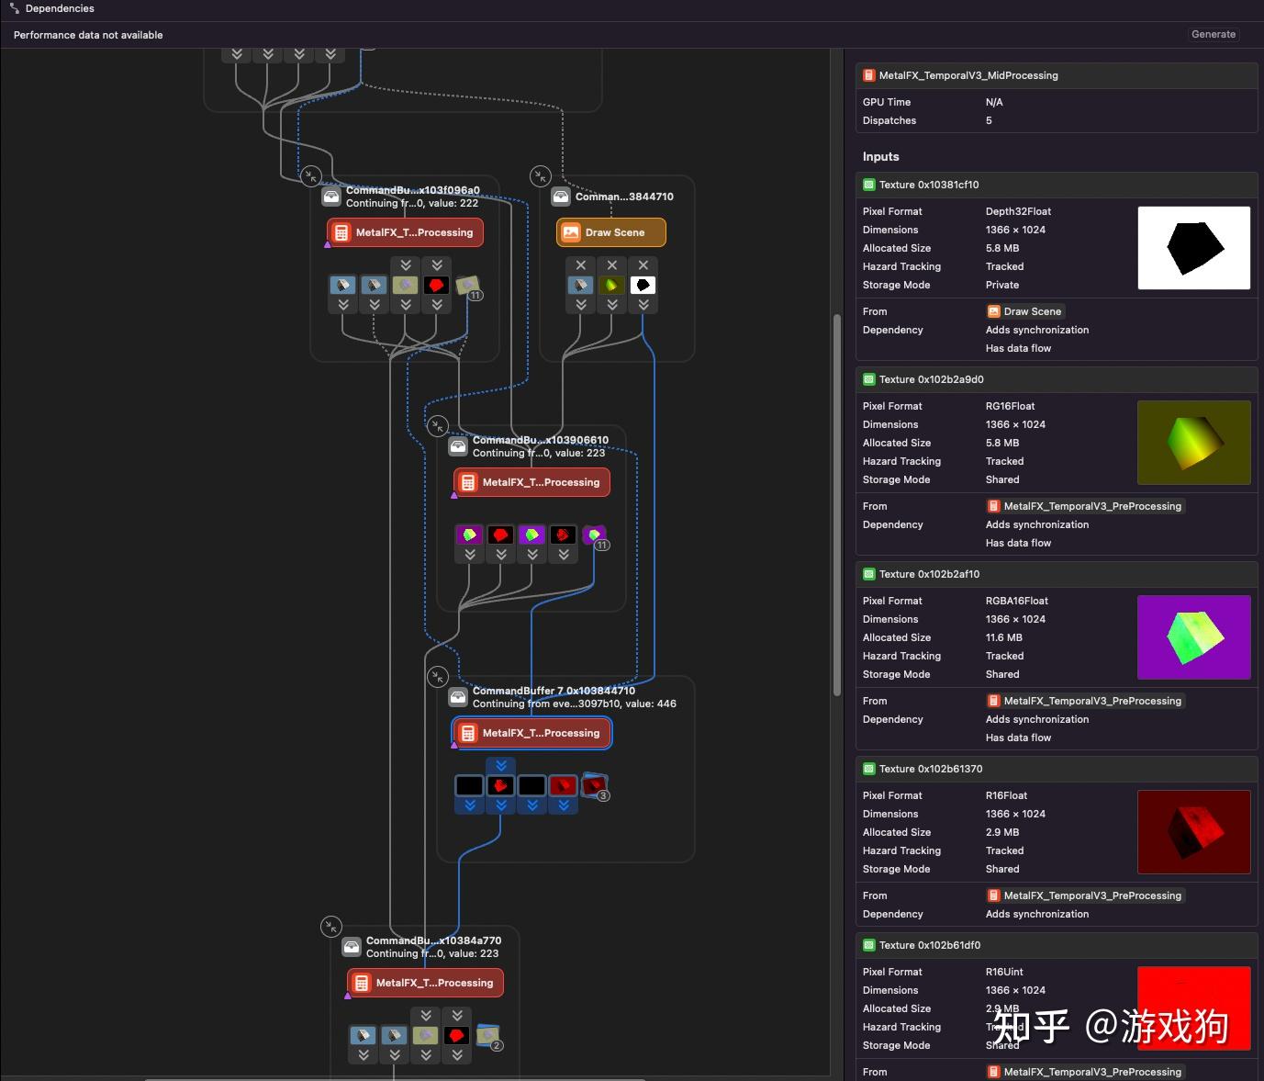The image size is (1264, 1081).
Task: Expand chevron below white depth thumbnail in Draw Scene
Action: pyautogui.click(x=643, y=305)
